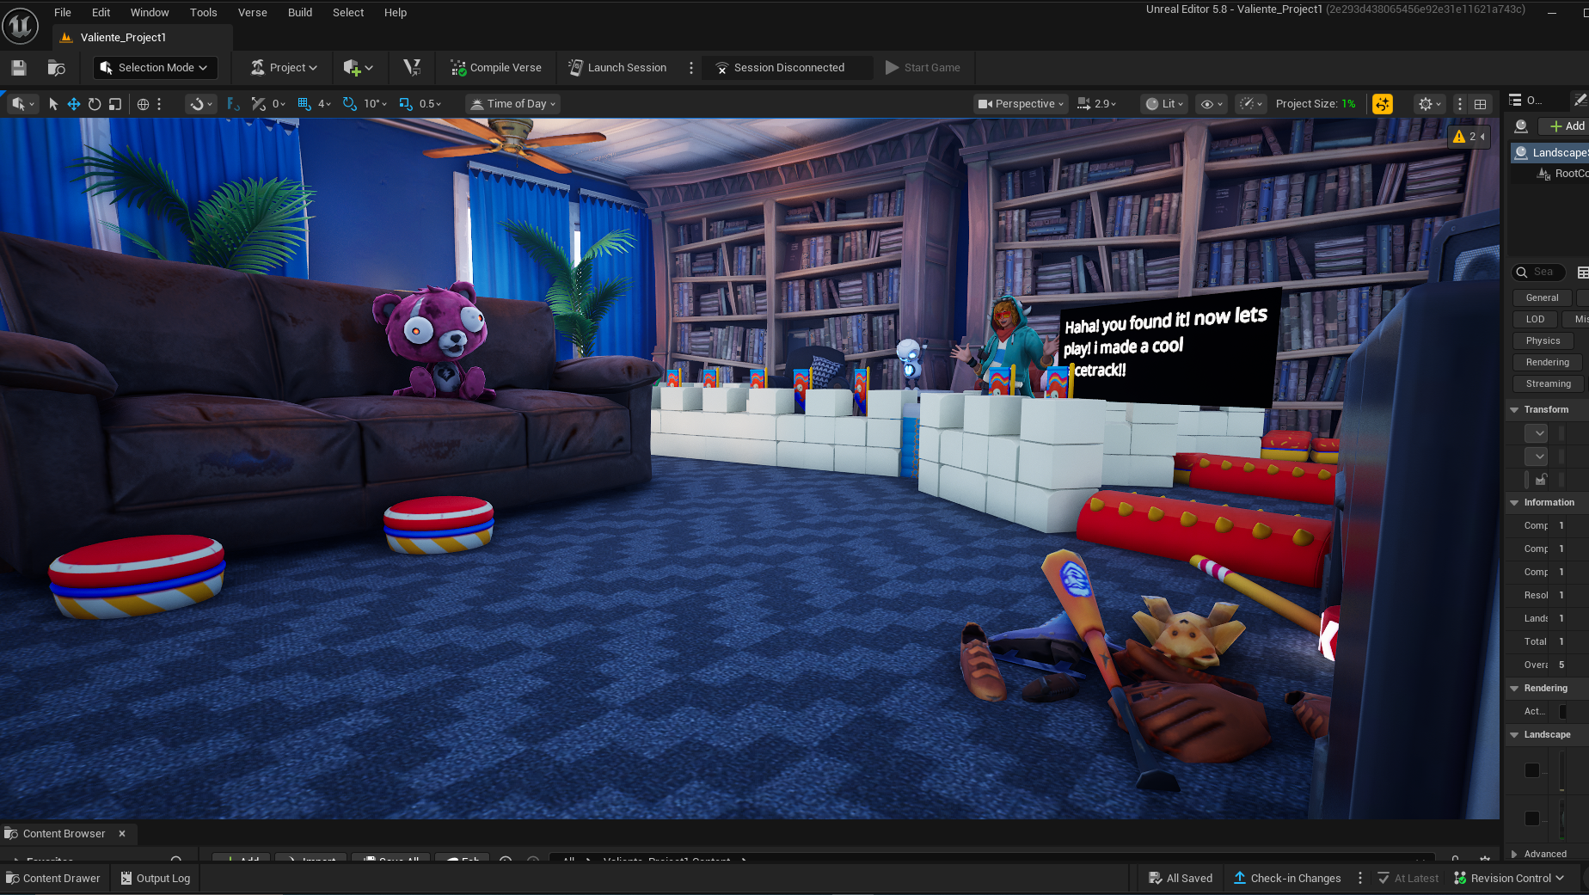
Task: Select the Physics filter button
Action: 1543,341
